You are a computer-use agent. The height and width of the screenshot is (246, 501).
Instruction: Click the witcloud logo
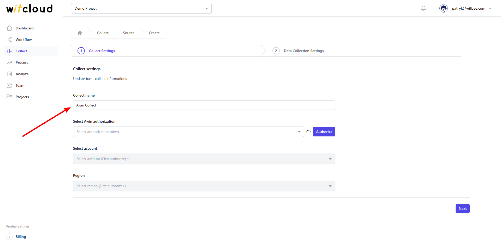[x=29, y=9]
